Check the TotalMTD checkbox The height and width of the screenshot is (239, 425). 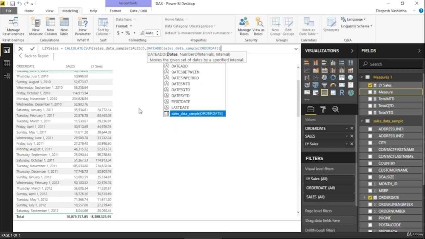[x=370, y=99]
